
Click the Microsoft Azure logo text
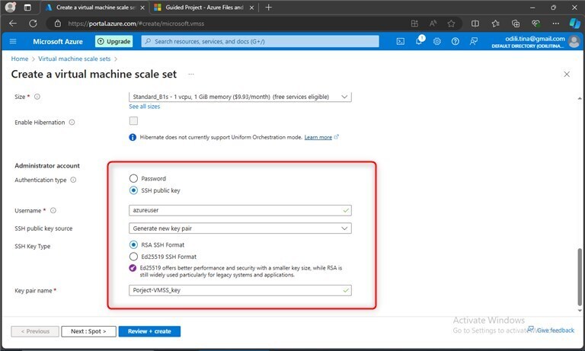click(x=58, y=41)
